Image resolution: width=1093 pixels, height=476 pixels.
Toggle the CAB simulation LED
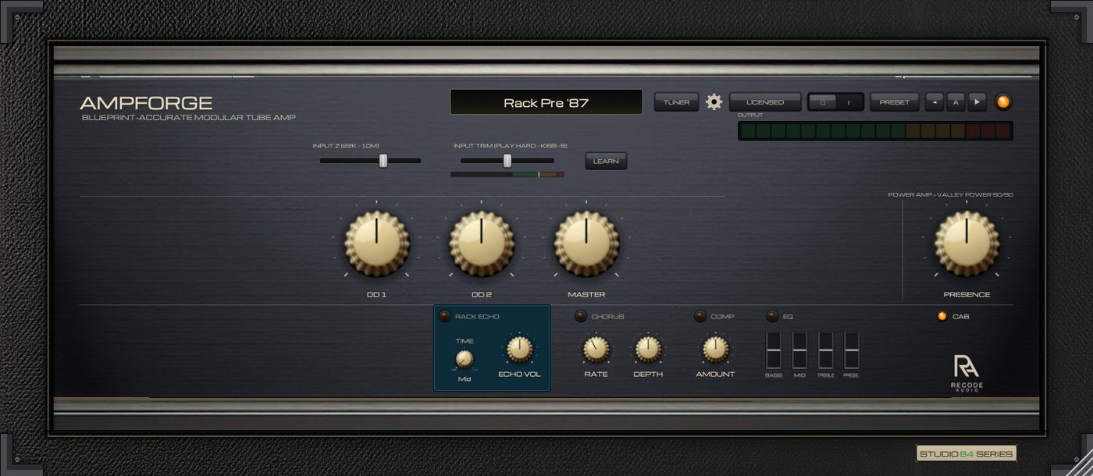(x=942, y=316)
